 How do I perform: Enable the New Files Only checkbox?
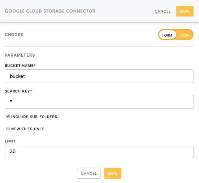click(x=8, y=129)
